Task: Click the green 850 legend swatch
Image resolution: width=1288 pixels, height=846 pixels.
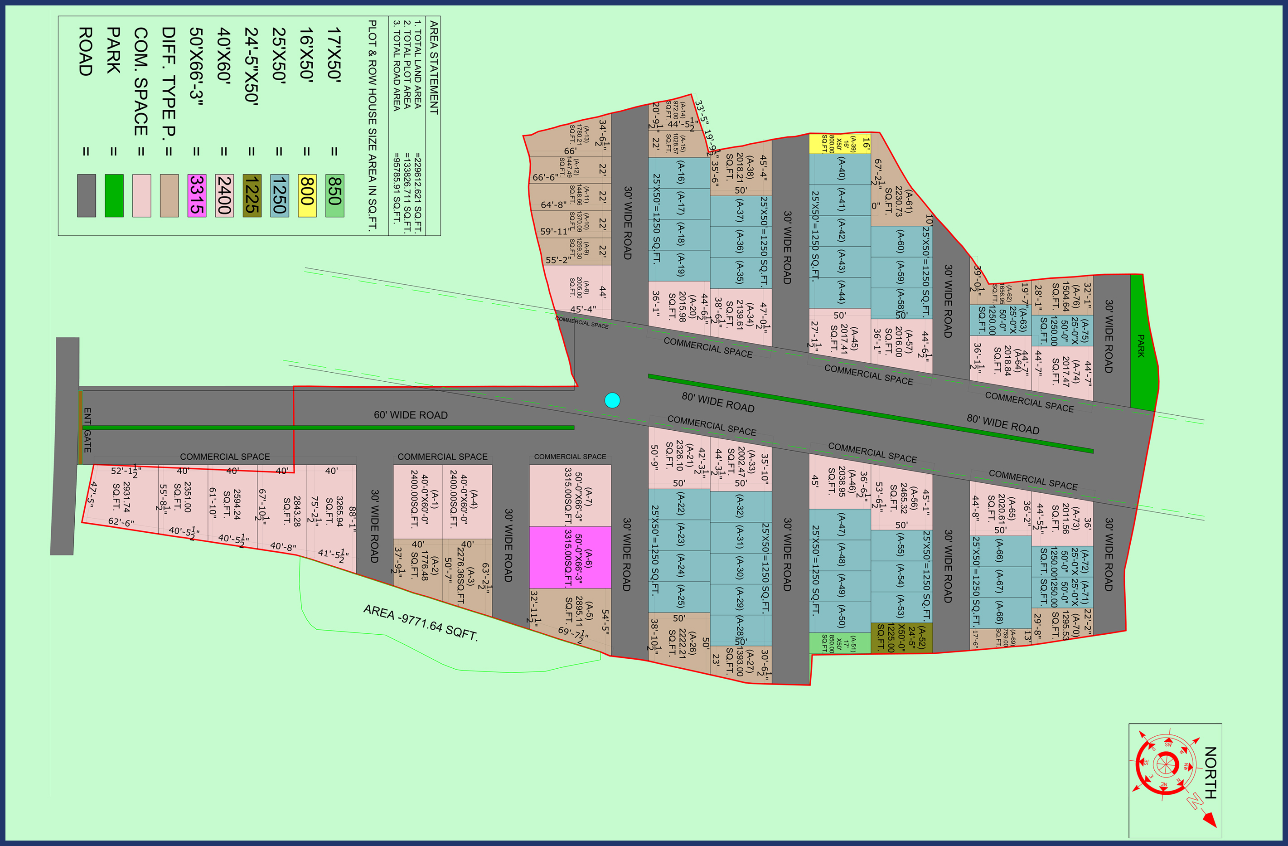Action: point(334,195)
